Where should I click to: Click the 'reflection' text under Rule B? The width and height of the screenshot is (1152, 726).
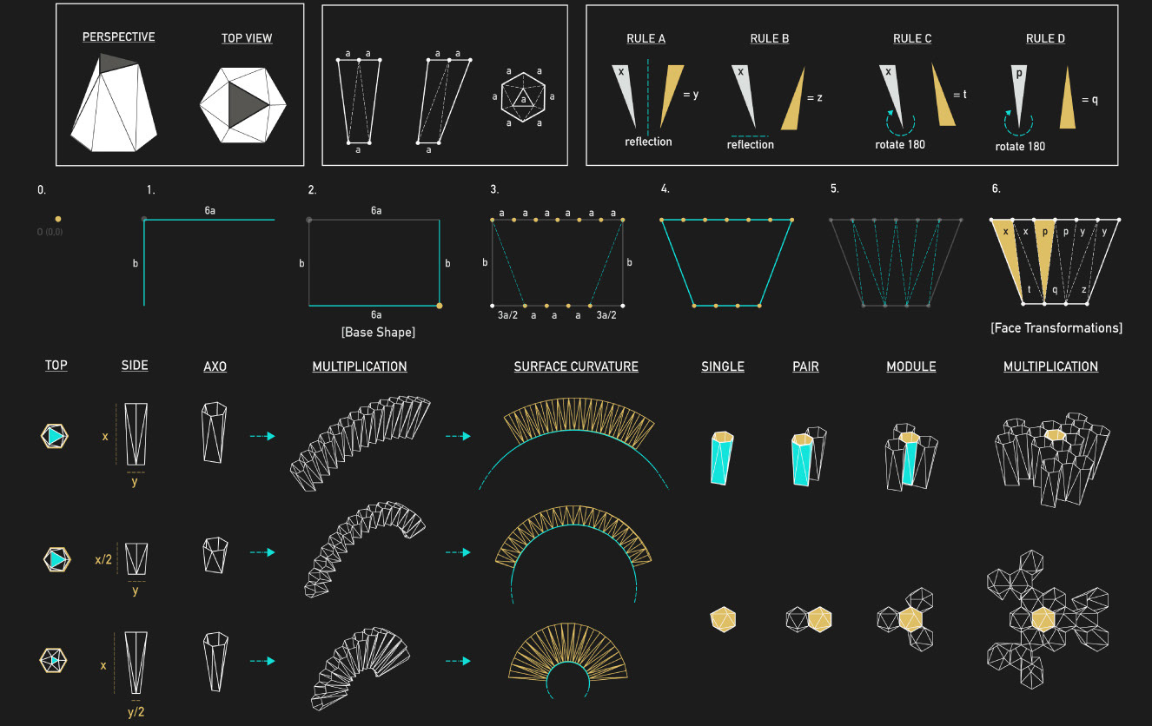[x=751, y=145]
